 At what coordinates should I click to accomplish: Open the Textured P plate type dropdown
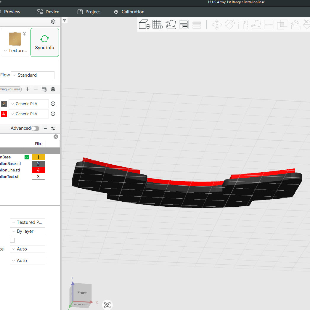[27, 222]
